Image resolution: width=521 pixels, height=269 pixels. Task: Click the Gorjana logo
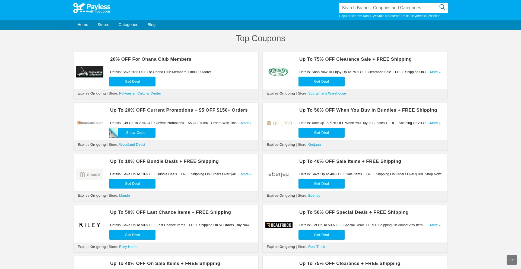tap(279, 123)
